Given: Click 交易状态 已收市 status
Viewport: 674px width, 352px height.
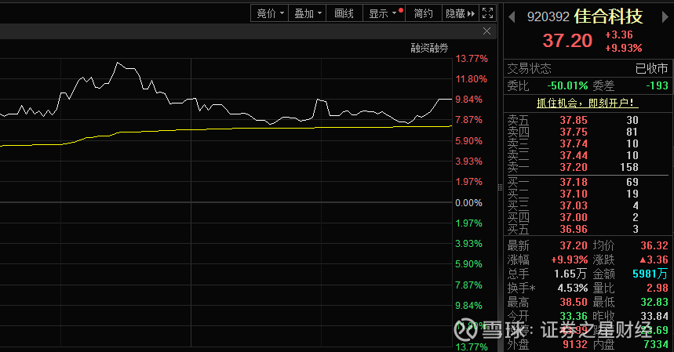Looking at the screenshot, I should point(652,69).
